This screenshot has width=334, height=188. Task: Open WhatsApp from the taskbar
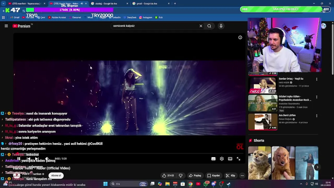point(206,184)
